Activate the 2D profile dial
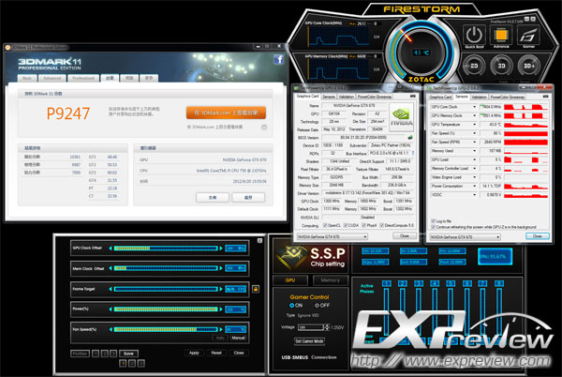Image resolution: width=562 pixels, height=377 pixels. [x=474, y=66]
